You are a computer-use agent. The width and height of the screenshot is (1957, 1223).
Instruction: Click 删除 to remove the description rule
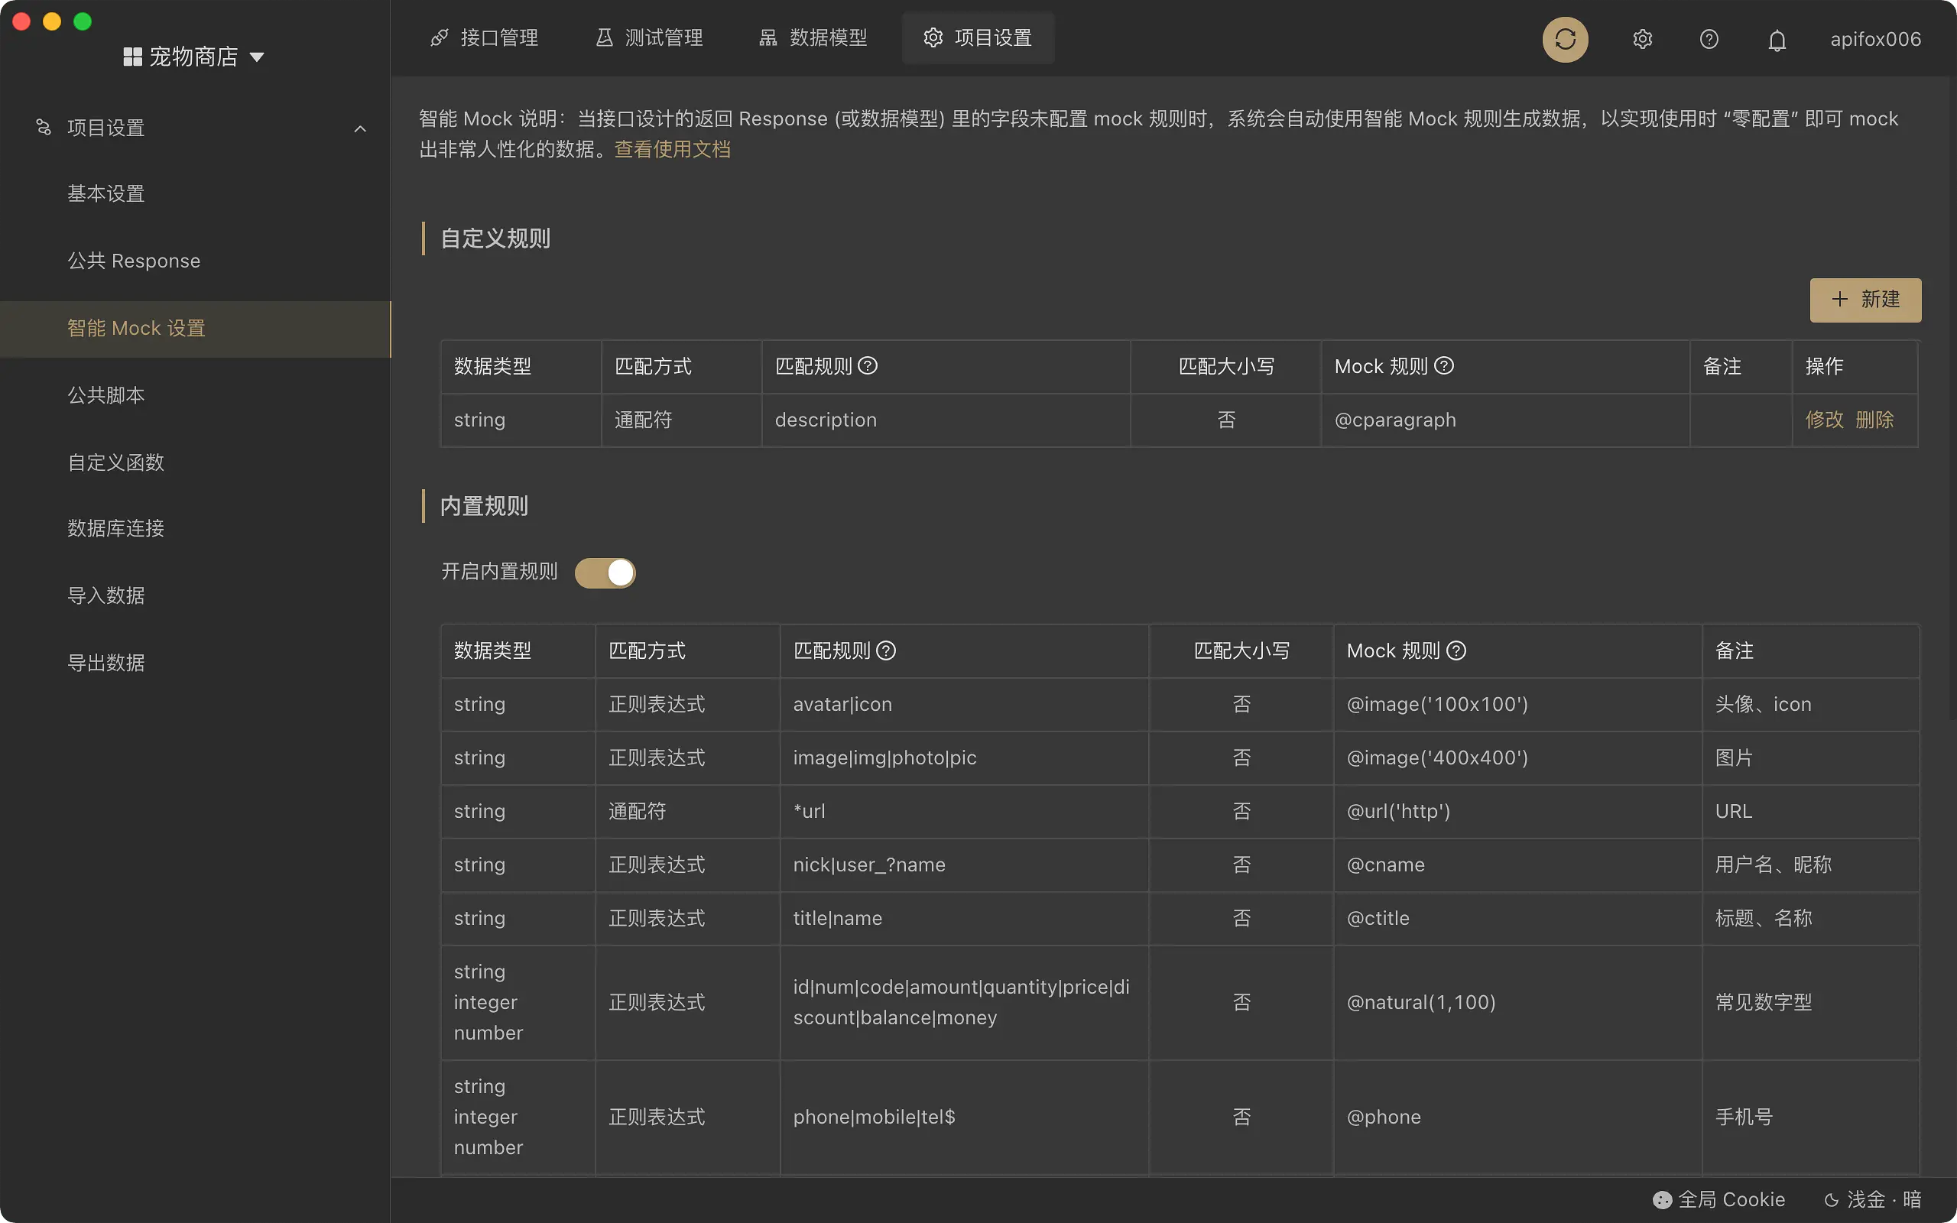coord(1877,420)
